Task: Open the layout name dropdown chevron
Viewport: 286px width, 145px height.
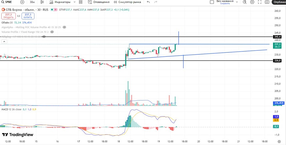Action: pyautogui.click(x=237, y=2)
